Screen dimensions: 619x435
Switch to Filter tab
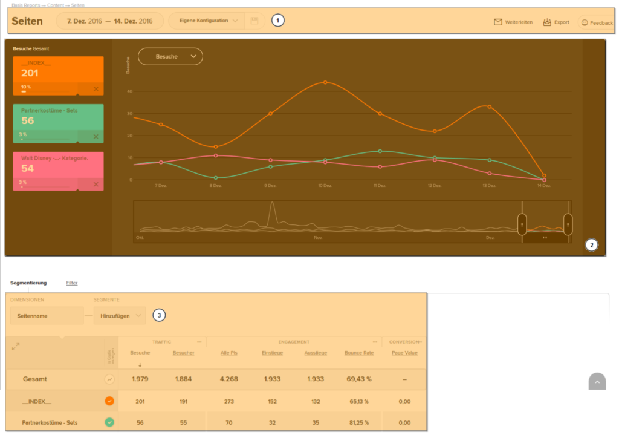tap(72, 283)
